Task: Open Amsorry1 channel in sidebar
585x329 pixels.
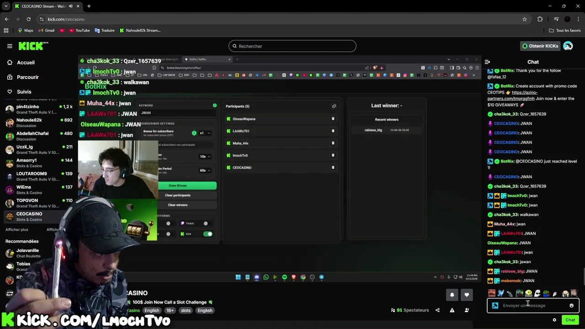Action: click(39, 163)
